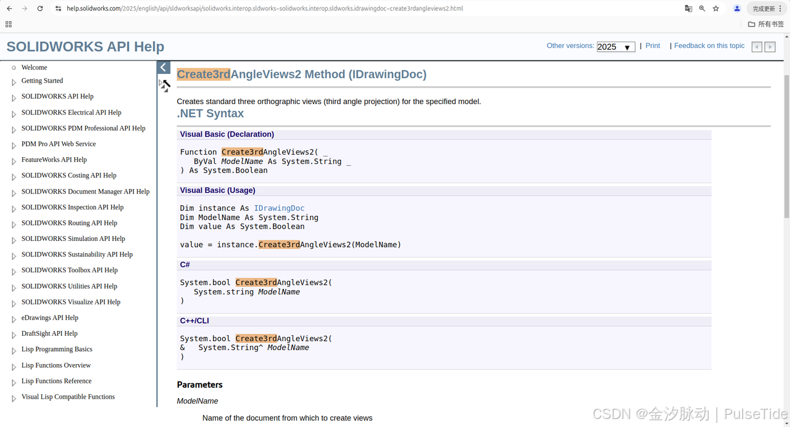
Task: Expand the Getting Started tree node
Action: click(x=14, y=82)
